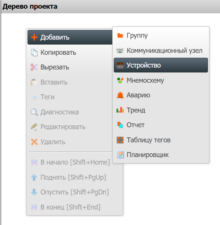
Task: Click the bar chart icon for Тренд
Action: point(120,110)
